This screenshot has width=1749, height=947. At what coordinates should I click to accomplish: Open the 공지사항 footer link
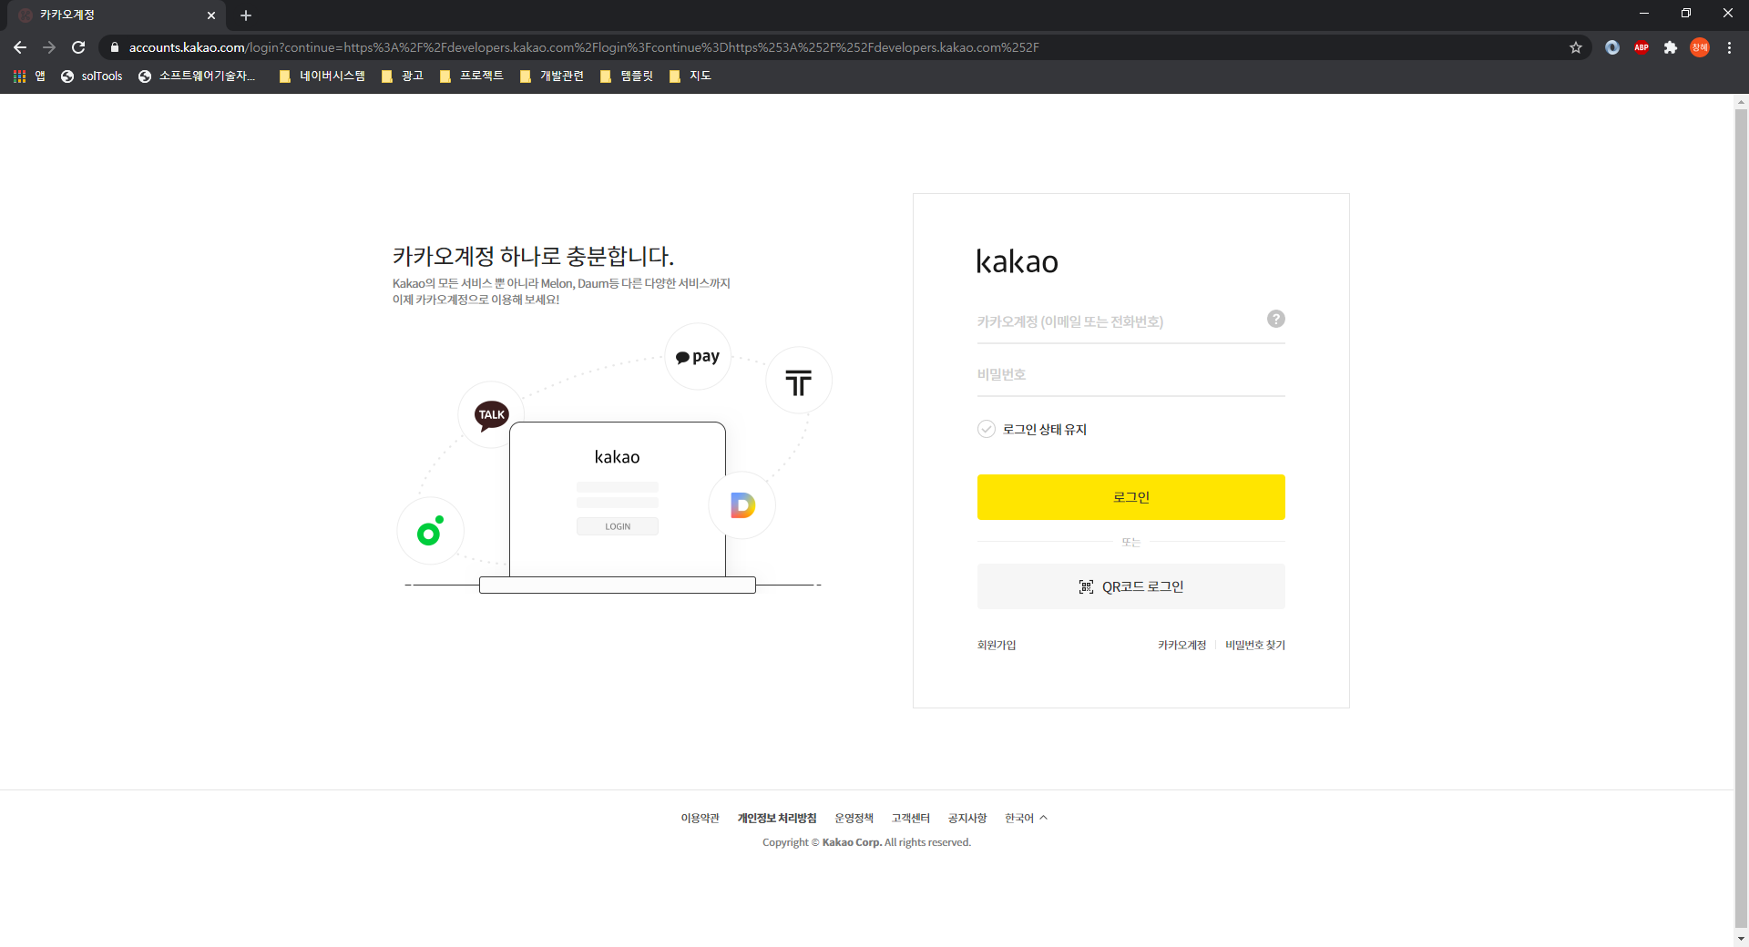967,818
